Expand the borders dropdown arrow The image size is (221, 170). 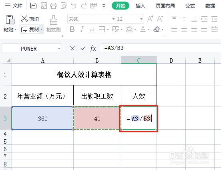coord(108,30)
